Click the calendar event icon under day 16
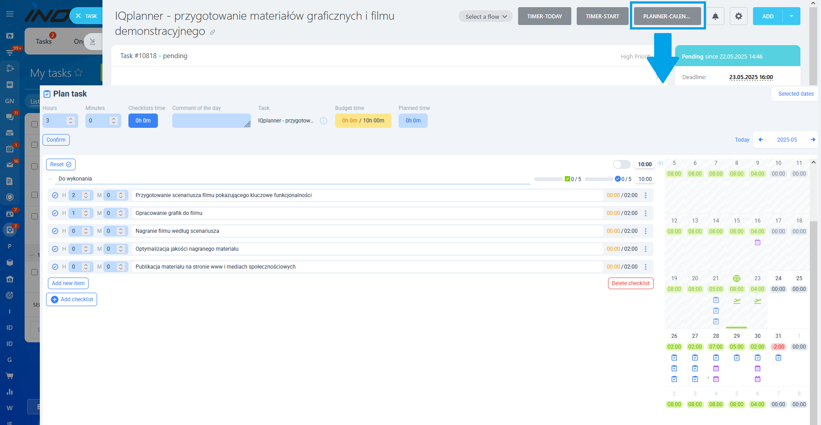This screenshot has height=425, width=821. [757, 242]
